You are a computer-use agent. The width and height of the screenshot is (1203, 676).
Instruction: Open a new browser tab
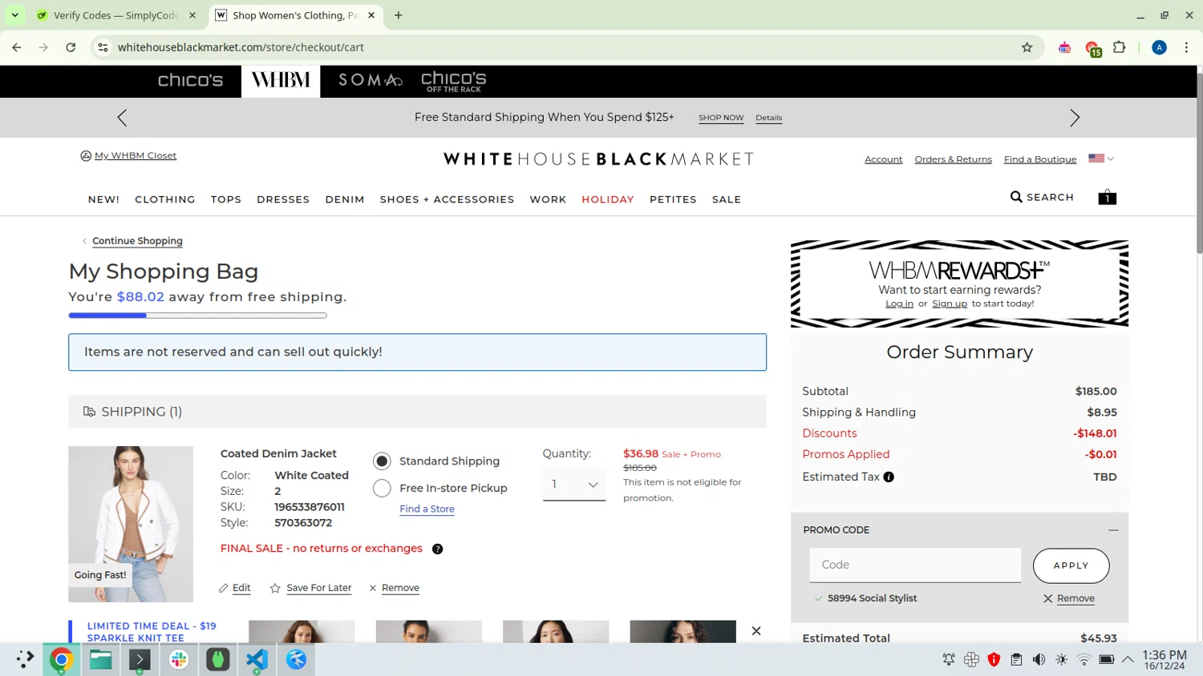coord(399,15)
